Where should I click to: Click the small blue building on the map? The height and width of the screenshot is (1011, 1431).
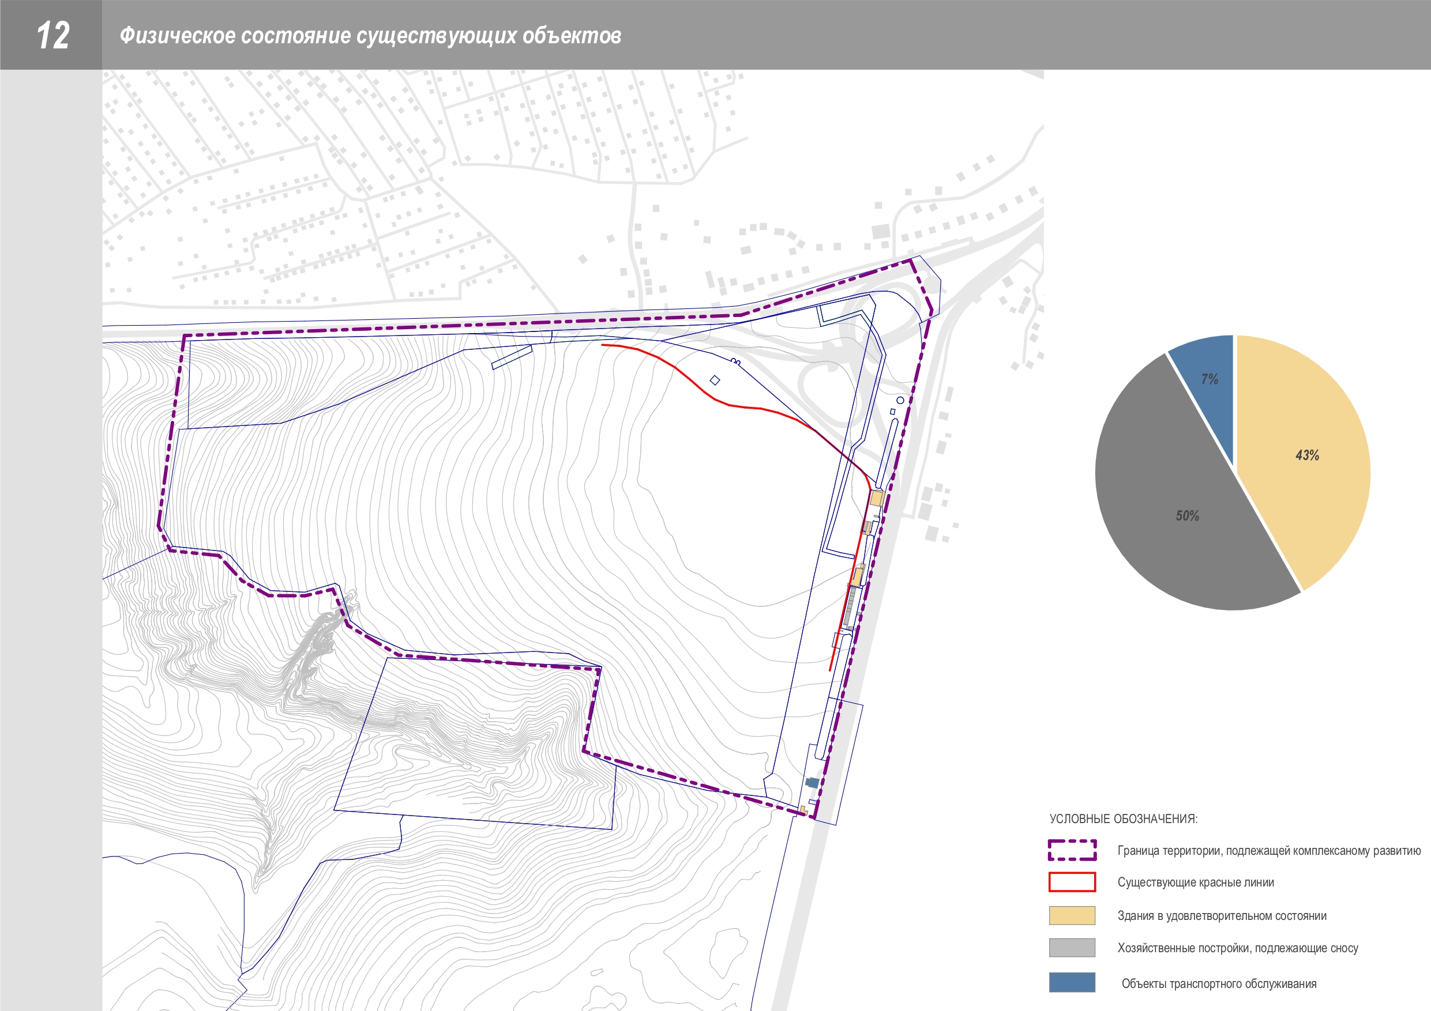point(812,782)
